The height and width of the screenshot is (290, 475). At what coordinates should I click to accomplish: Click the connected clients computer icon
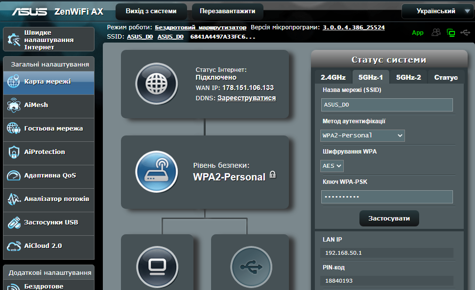157,267
